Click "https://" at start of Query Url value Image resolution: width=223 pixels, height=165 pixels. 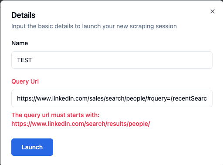tap(27, 98)
